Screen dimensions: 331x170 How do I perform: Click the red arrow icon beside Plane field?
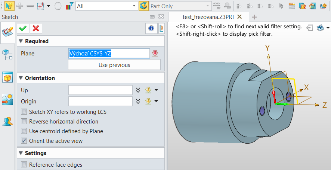point(155,54)
